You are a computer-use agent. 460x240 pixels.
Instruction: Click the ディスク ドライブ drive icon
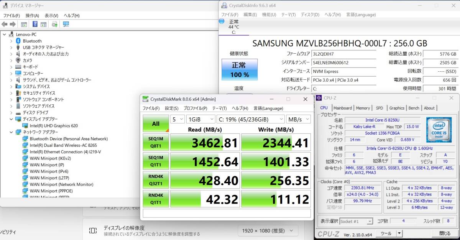[18, 112]
